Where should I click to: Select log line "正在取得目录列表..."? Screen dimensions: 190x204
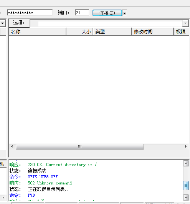(49, 189)
